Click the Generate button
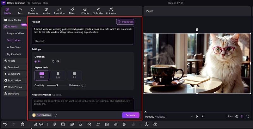Image resolution: width=253 pixels, height=129 pixels. coord(131,115)
